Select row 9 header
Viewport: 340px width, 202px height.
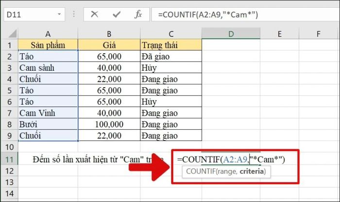[x=9, y=136]
